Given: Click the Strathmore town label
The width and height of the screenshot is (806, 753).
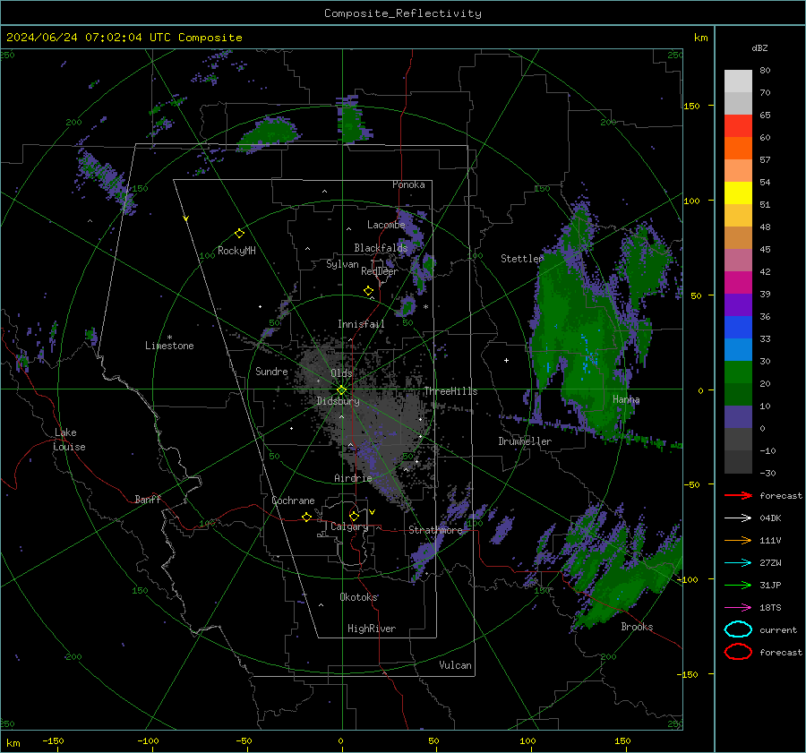Looking at the screenshot, I should pyautogui.click(x=435, y=530).
